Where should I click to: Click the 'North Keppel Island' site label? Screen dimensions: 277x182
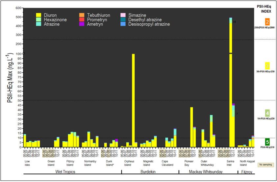click(247, 163)
